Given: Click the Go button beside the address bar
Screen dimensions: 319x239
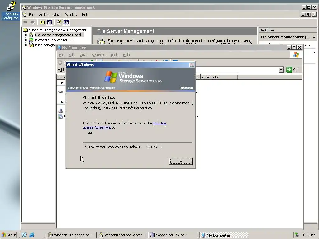Looking at the screenshot, I should [292, 70].
